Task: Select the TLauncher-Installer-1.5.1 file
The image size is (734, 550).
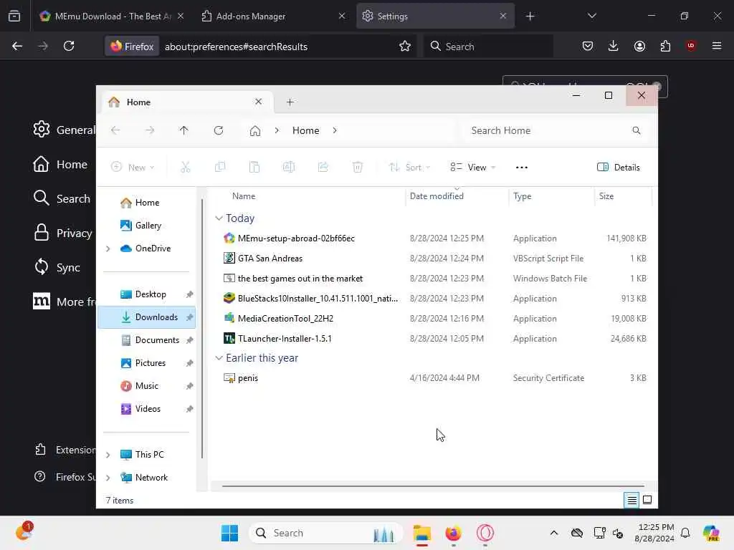Action: coord(434,339)
